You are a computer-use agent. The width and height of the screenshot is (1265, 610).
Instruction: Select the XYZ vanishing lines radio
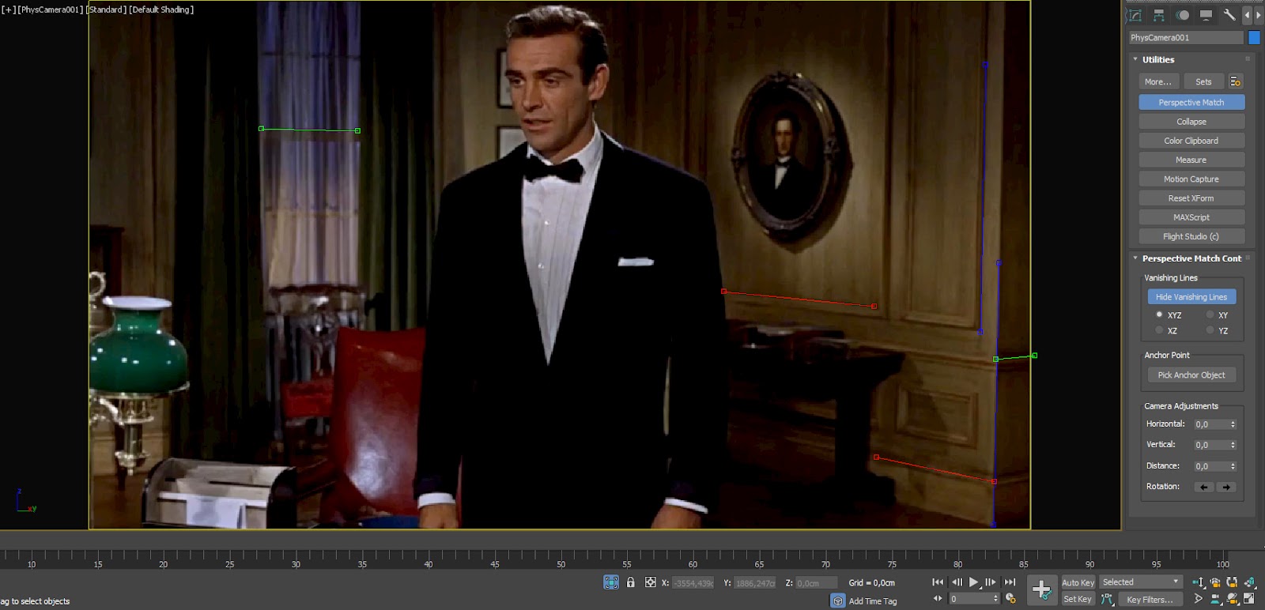(1159, 314)
